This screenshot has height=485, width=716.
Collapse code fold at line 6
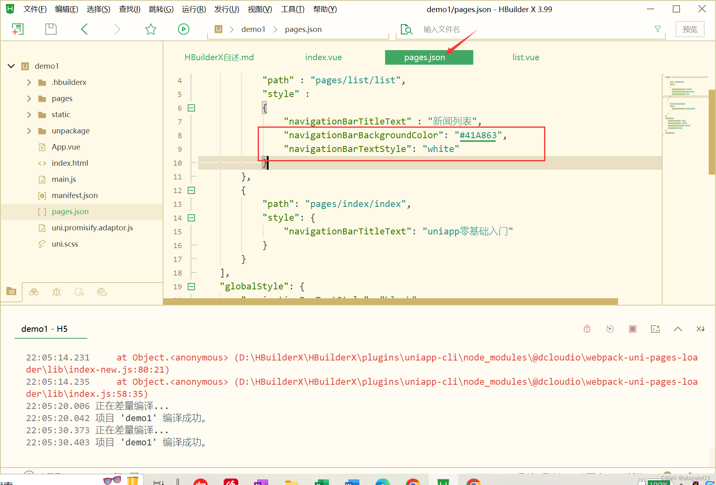click(x=192, y=108)
